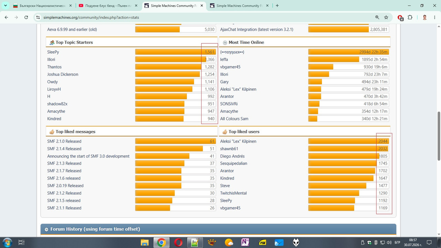
Task: Open the Windows Start menu
Action: 7,242
